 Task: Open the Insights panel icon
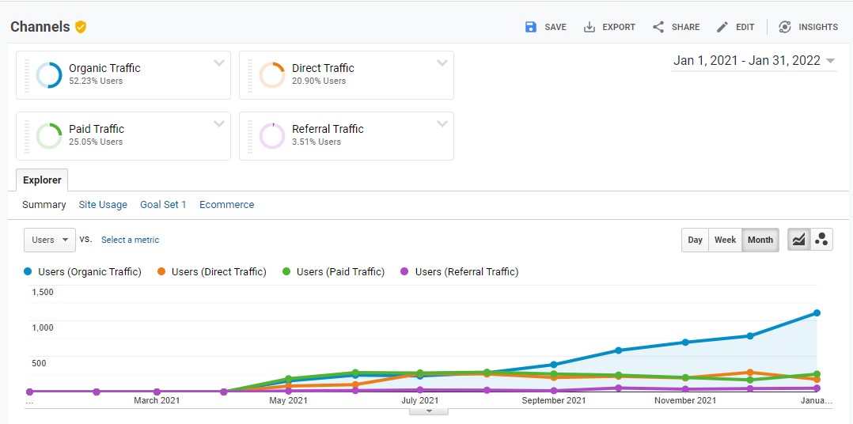click(x=785, y=27)
